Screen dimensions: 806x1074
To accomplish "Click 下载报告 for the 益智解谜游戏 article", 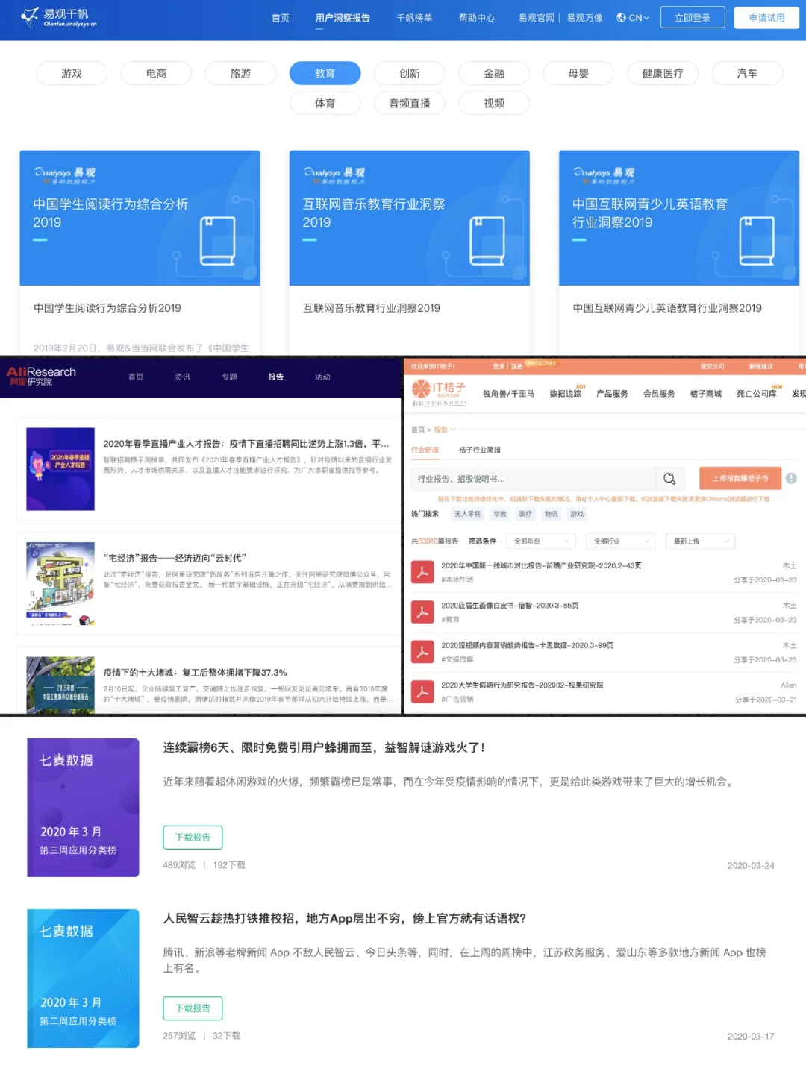I will coord(193,837).
